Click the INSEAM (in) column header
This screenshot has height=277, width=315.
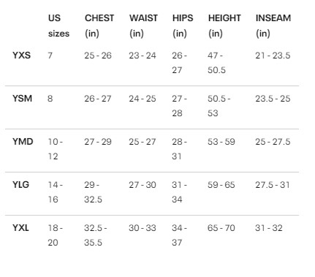coord(273,26)
